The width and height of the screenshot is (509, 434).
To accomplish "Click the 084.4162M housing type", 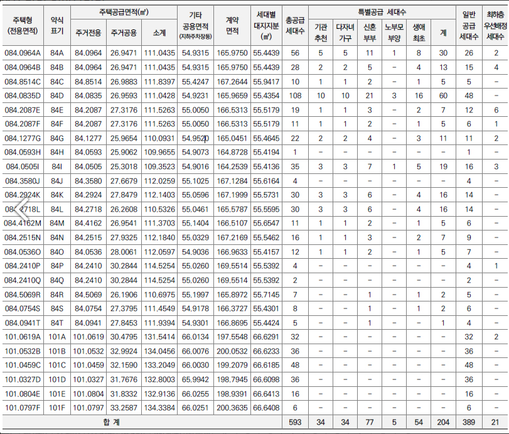I will [x=23, y=223].
